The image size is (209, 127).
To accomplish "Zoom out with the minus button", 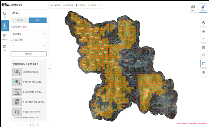I will coord(203,39).
